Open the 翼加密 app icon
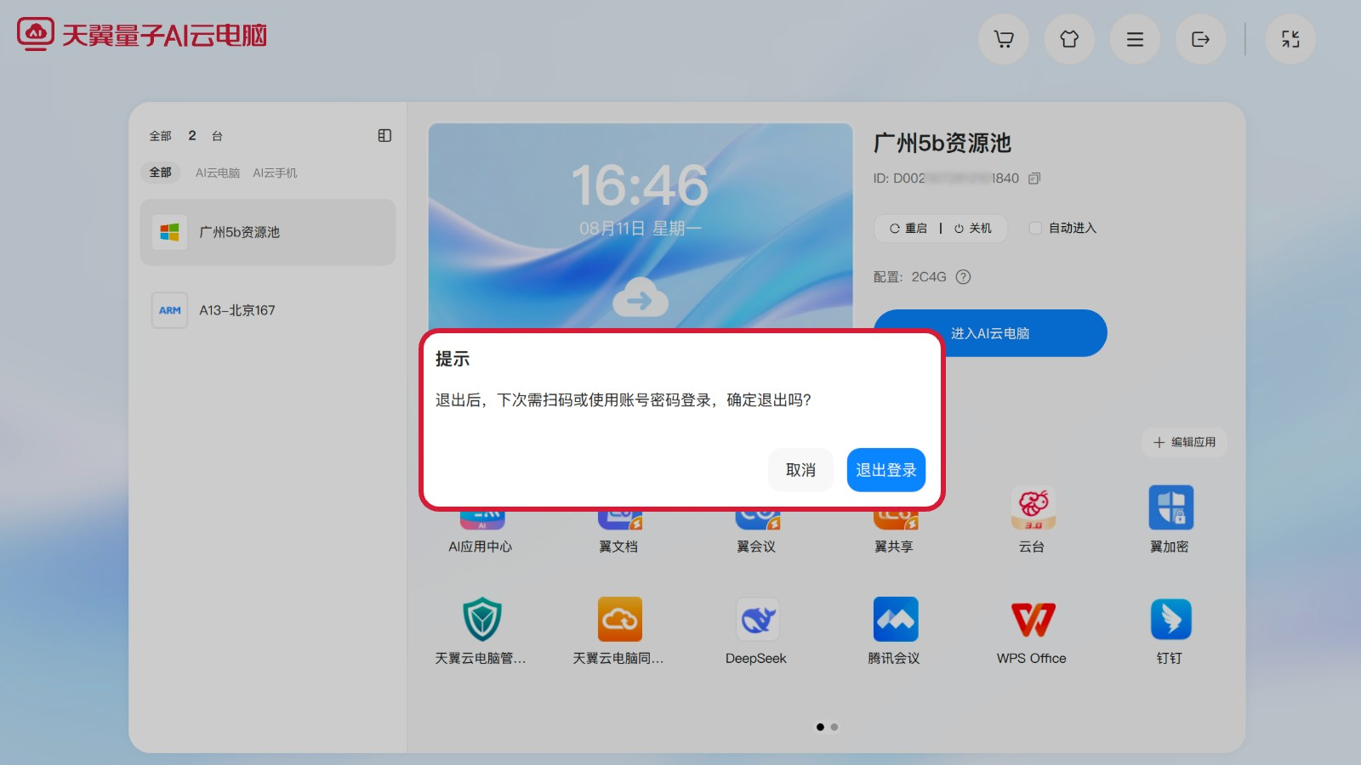The image size is (1361, 765). pos(1170,508)
